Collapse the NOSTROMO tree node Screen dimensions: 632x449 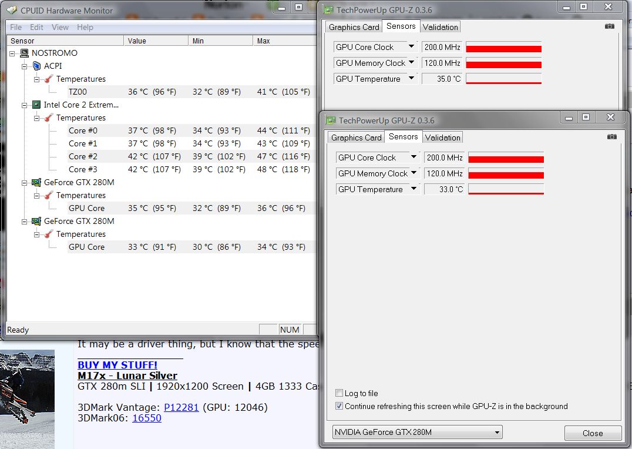12,53
